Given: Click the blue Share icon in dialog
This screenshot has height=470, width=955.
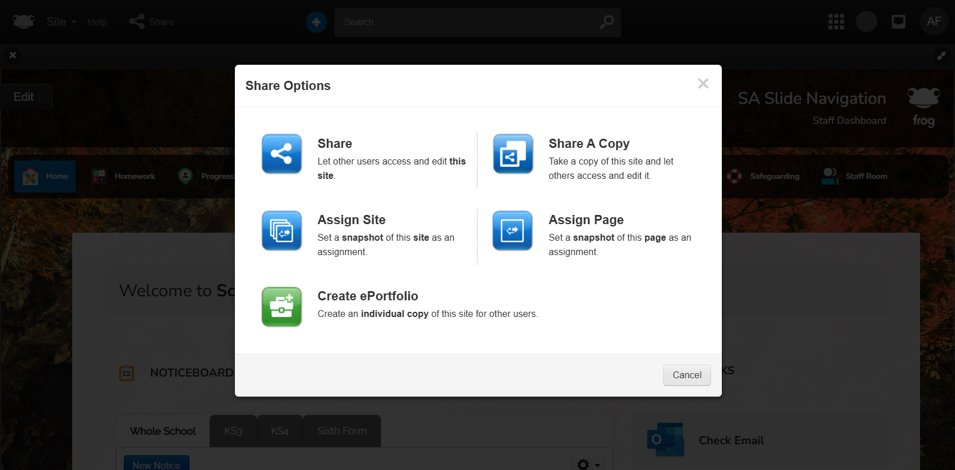Looking at the screenshot, I should tap(281, 154).
